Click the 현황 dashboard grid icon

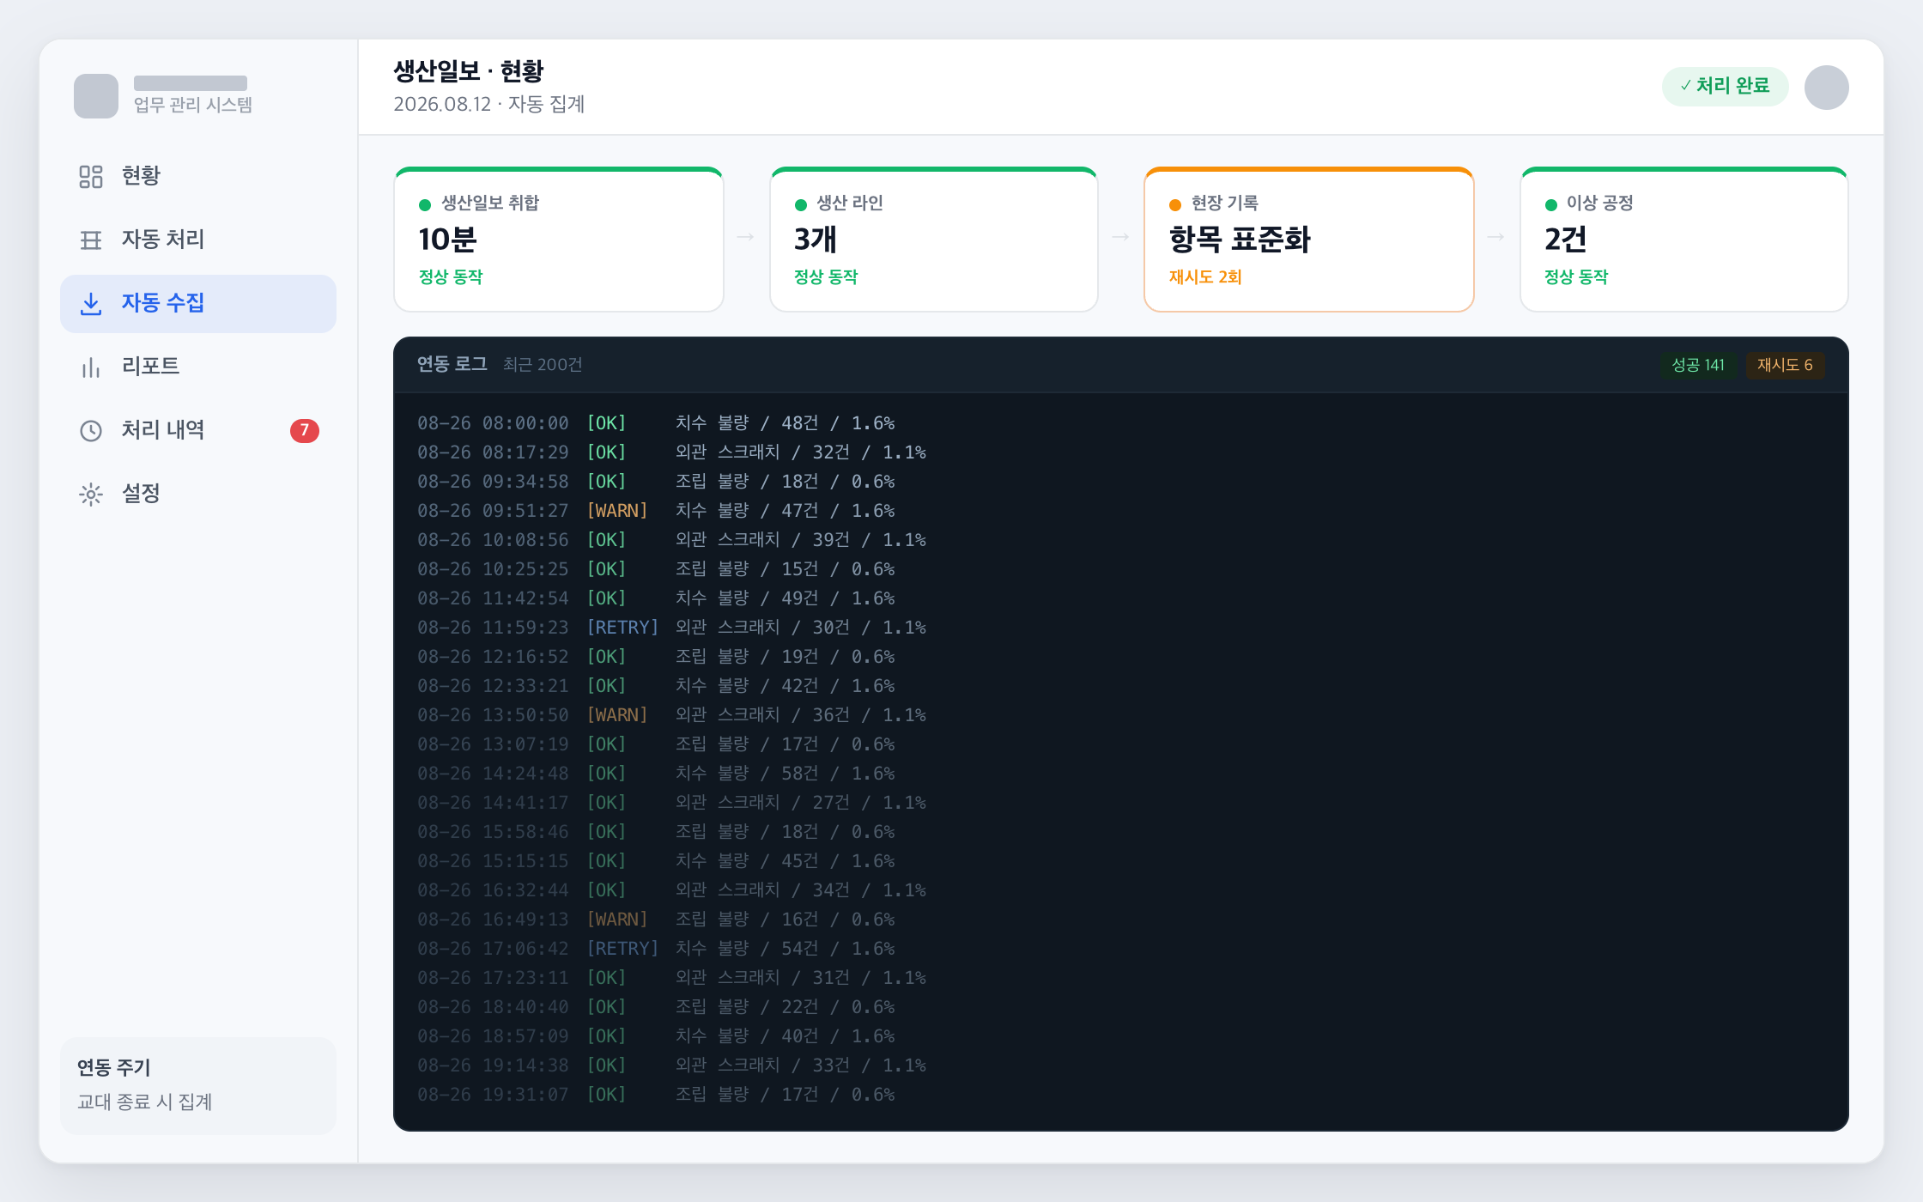pos(91,176)
